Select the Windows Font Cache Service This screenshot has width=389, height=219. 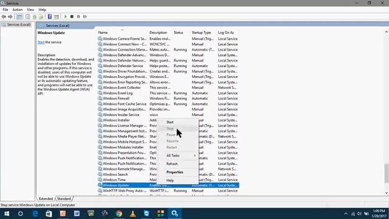pyautogui.click(x=168, y=104)
